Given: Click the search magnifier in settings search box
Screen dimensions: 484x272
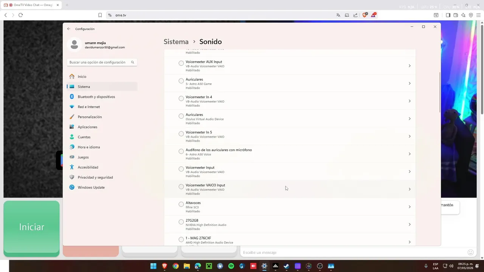Looking at the screenshot, I should (132, 62).
